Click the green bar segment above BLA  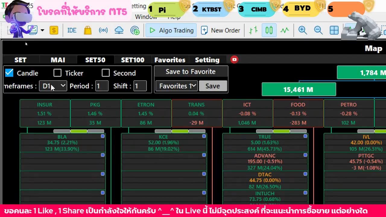tap(79, 131)
